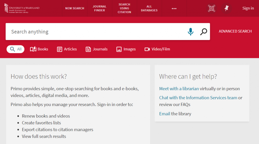Open the QR code scanner icon
Screen dimensions: 259x144
pyautogui.click(x=211, y=8)
